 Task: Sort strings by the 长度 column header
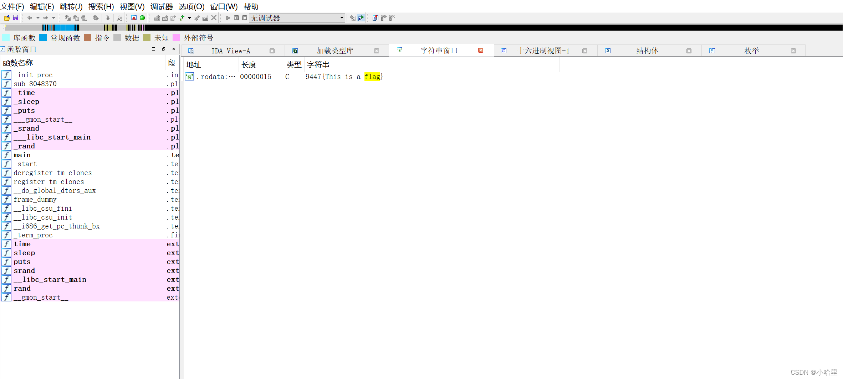pyautogui.click(x=261, y=64)
